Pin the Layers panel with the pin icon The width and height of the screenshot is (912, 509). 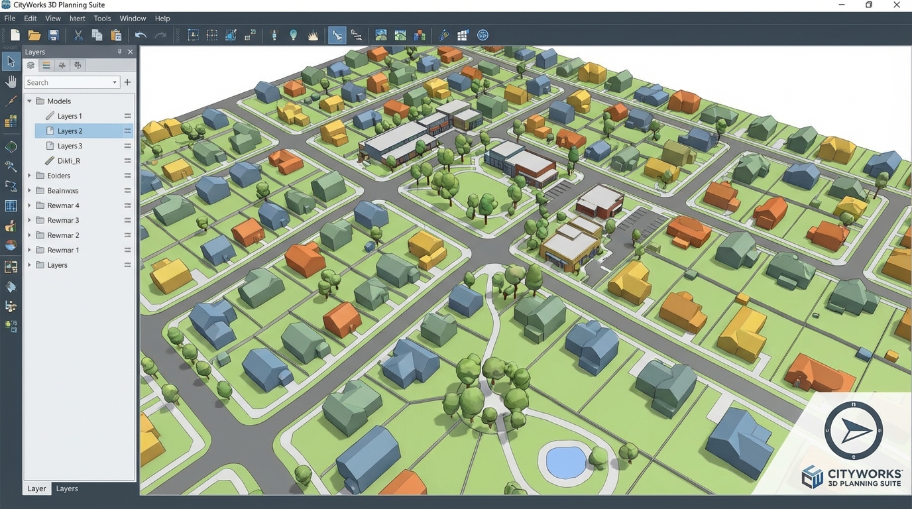pyautogui.click(x=119, y=51)
